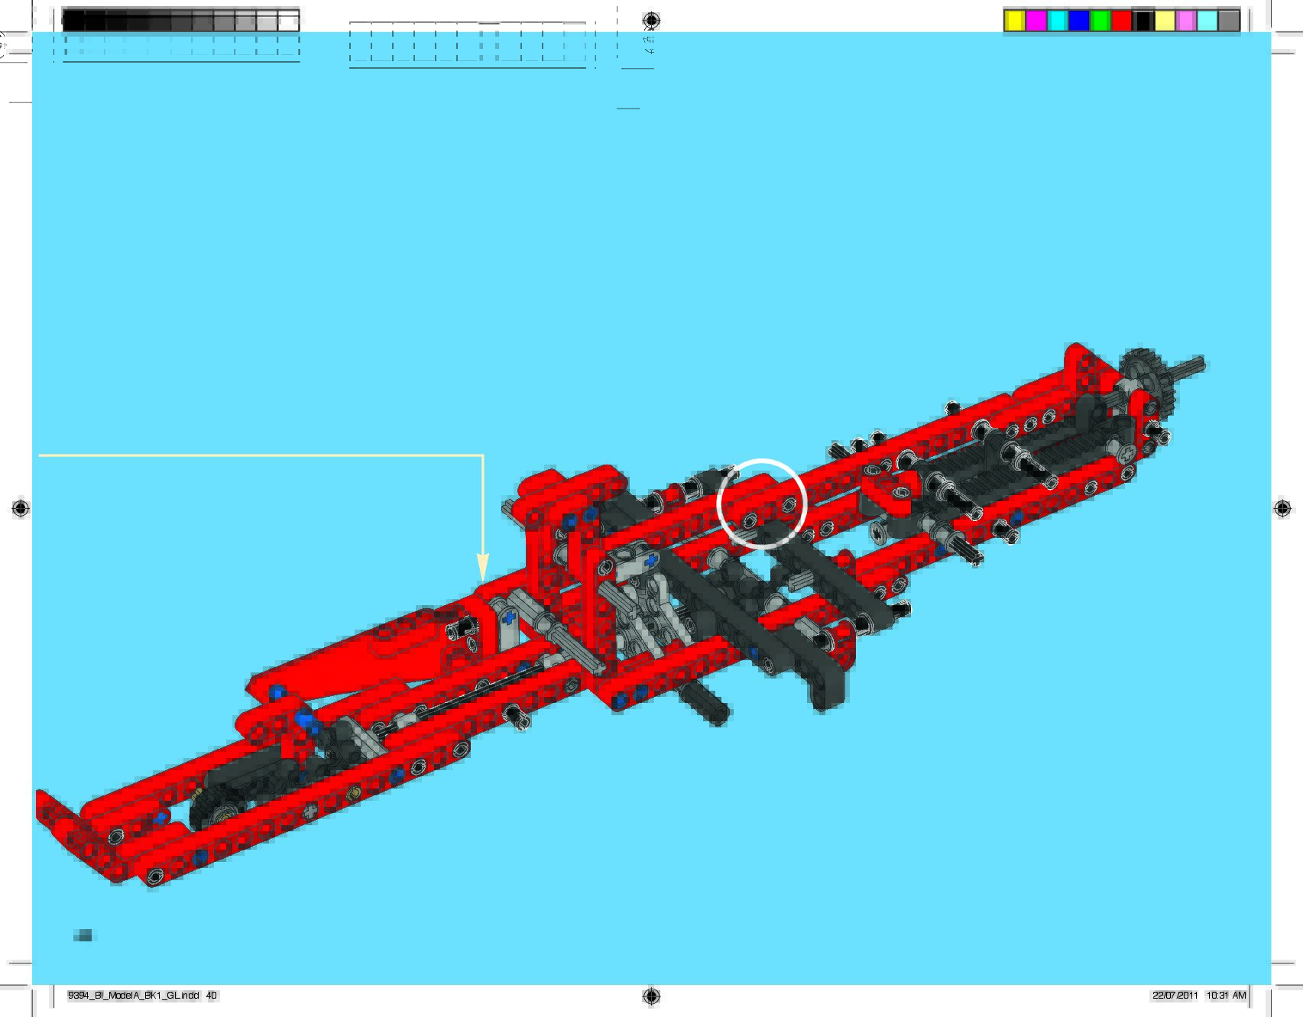Click the dashed grid right of the grayscale strip

coord(468,45)
